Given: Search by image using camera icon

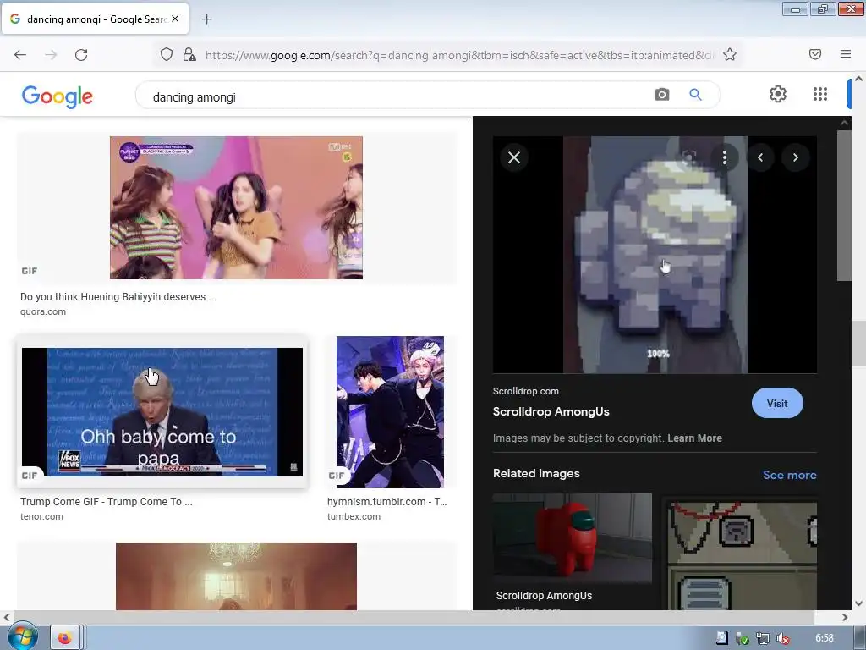Looking at the screenshot, I should pyautogui.click(x=662, y=95).
